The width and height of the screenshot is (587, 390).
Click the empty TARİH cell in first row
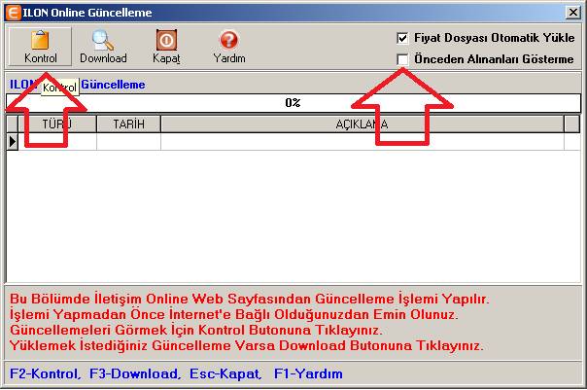coord(129,142)
